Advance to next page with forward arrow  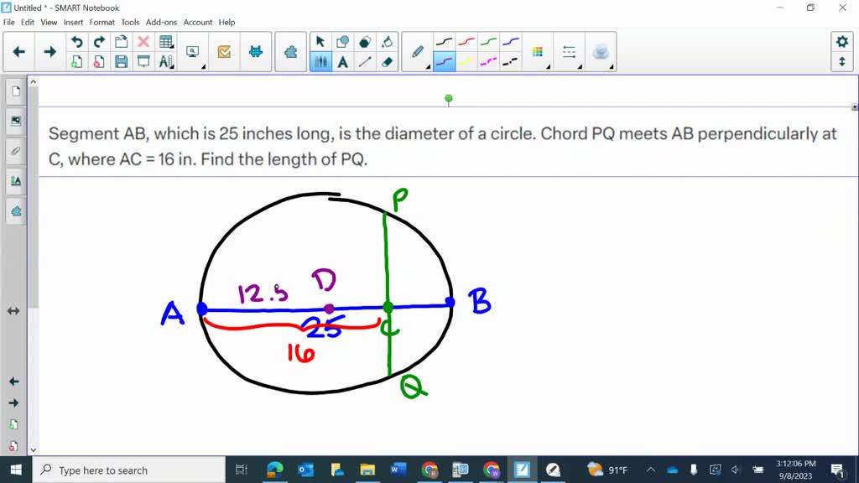click(x=49, y=52)
